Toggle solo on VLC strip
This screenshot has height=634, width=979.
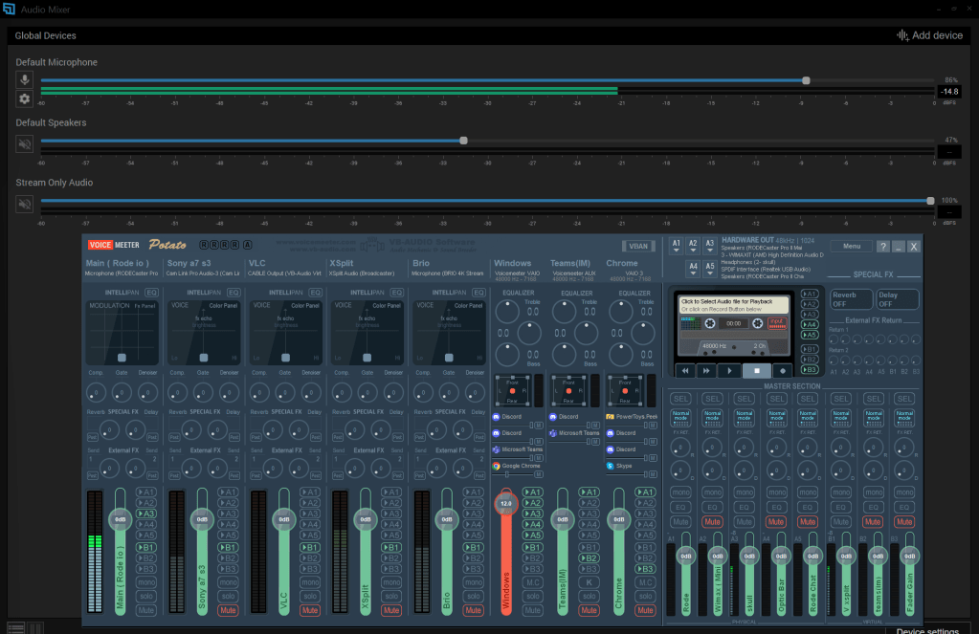tap(310, 596)
